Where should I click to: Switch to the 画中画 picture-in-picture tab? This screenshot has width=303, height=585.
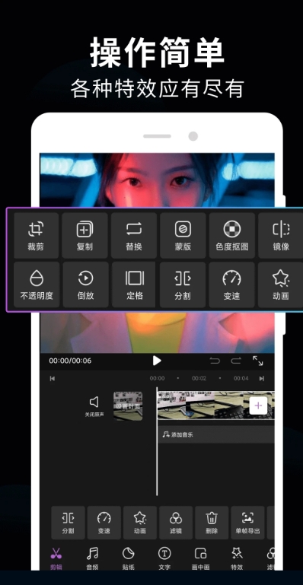pyautogui.click(x=200, y=558)
